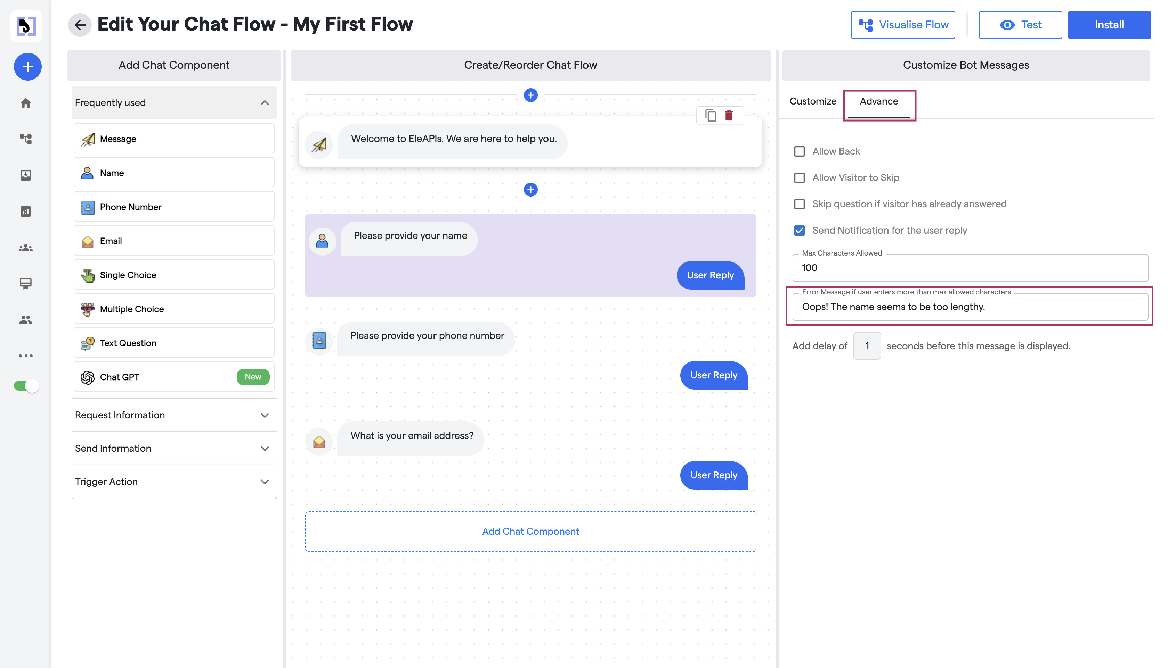Screen dimensions: 1168x668
Task: Click the blue plus button in left sidebar
Action: pyautogui.click(x=27, y=67)
